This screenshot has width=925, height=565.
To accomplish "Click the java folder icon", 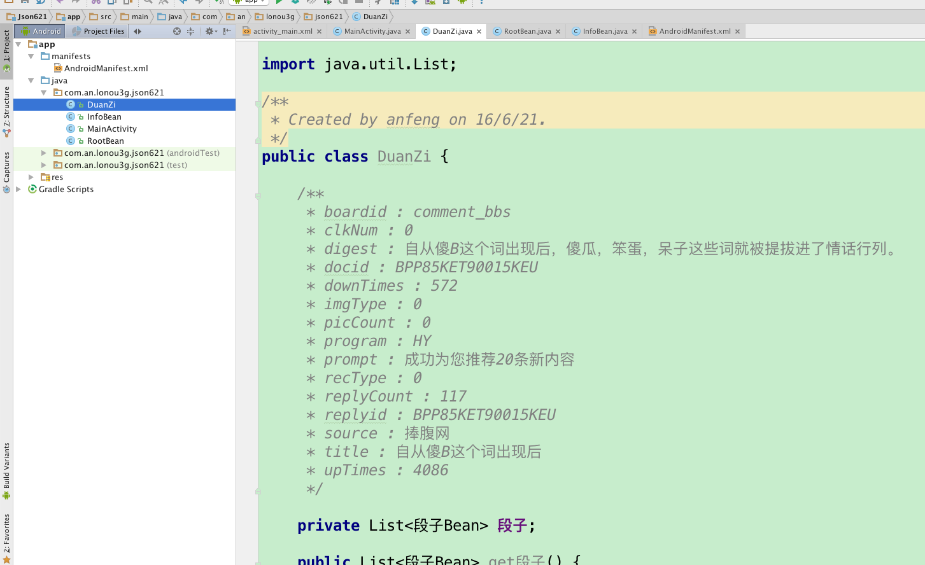I will click(x=45, y=81).
